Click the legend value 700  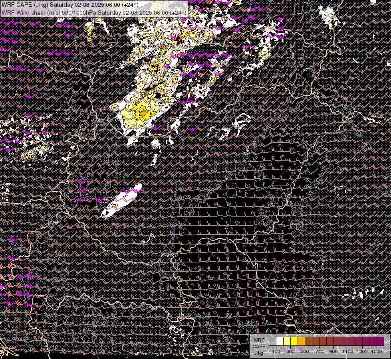point(319,351)
